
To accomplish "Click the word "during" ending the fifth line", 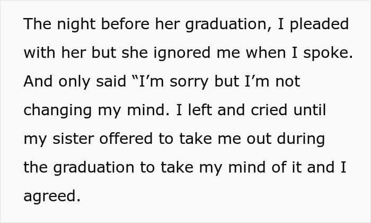I will click(x=301, y=139).
